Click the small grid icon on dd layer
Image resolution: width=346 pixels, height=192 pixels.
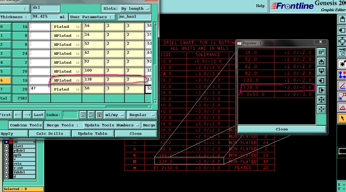(34, 142)
